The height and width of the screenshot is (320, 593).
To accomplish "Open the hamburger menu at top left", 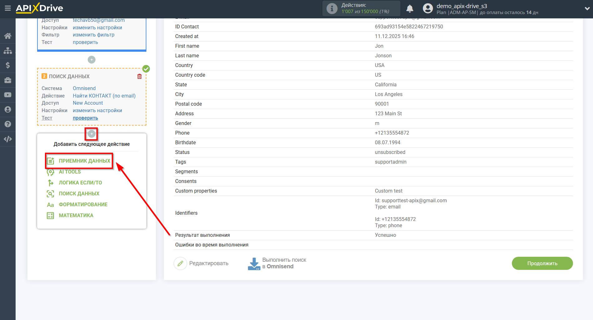I will 8,8.
